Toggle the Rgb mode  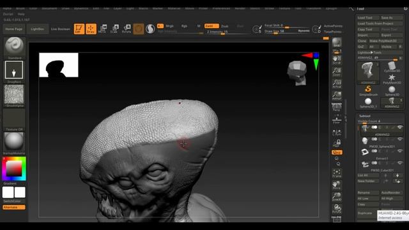184,26
